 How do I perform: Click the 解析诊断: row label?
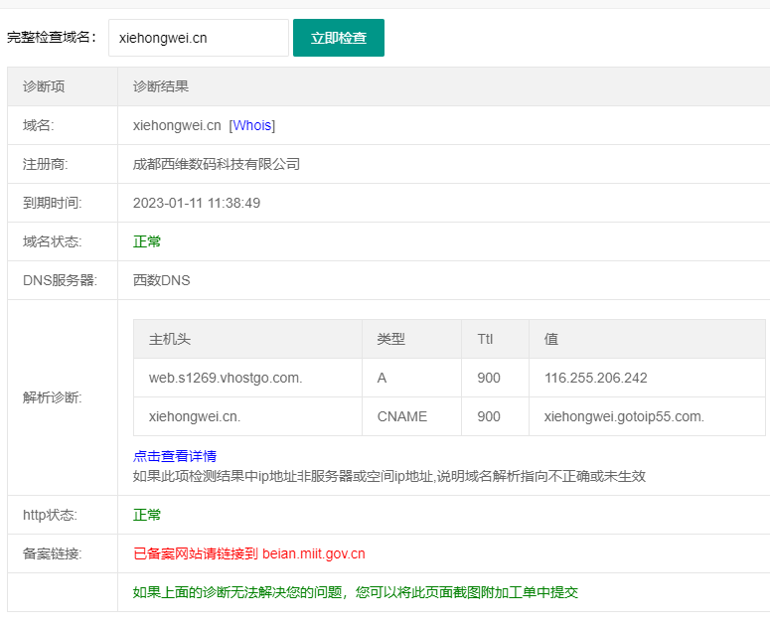click(x=53, y=397)
